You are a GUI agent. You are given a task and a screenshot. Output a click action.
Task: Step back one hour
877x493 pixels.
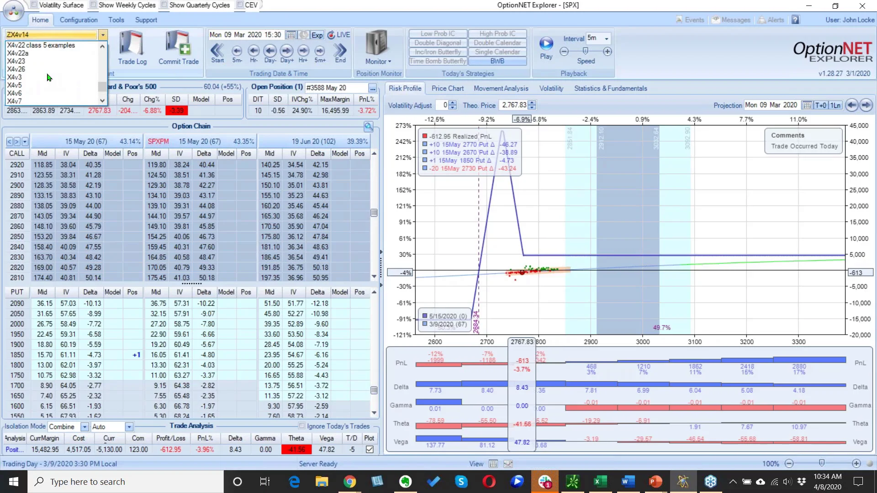[x=254, y=53]
